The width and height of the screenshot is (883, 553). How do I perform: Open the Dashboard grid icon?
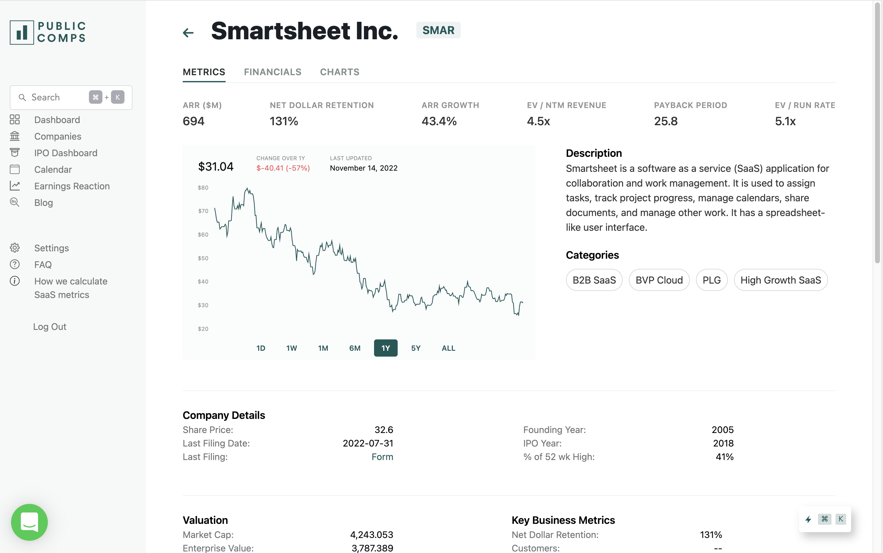[15, 120]
